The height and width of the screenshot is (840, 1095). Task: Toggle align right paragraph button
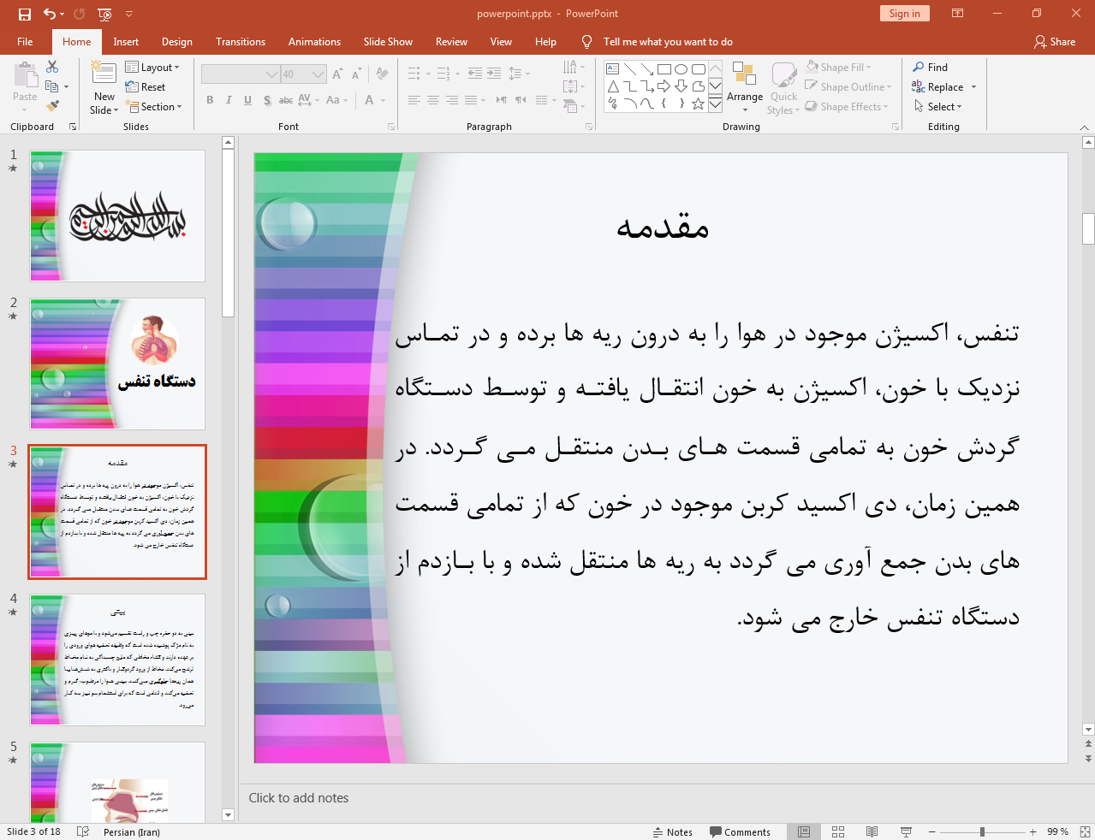tap(452, 100)
